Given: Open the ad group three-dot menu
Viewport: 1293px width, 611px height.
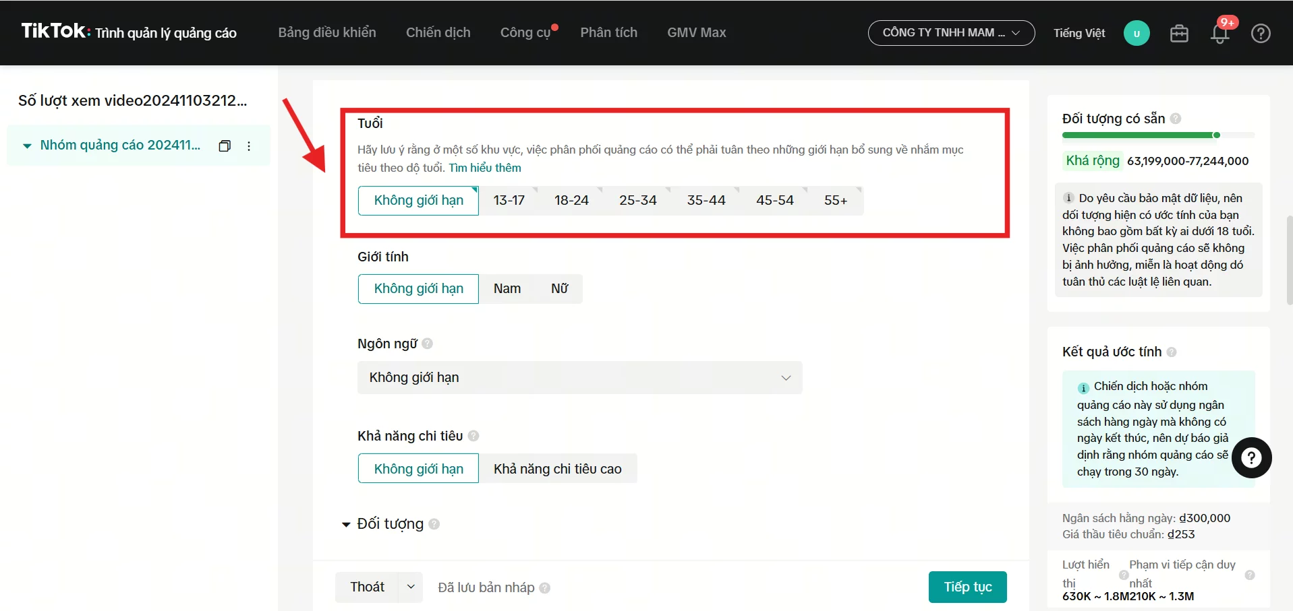Looking at the screenshot, I should tap(249, 146).
